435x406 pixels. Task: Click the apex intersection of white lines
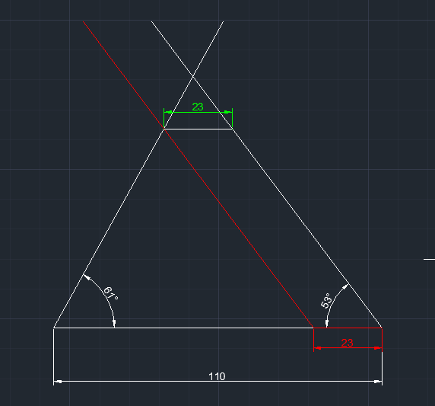pos(193,75)
